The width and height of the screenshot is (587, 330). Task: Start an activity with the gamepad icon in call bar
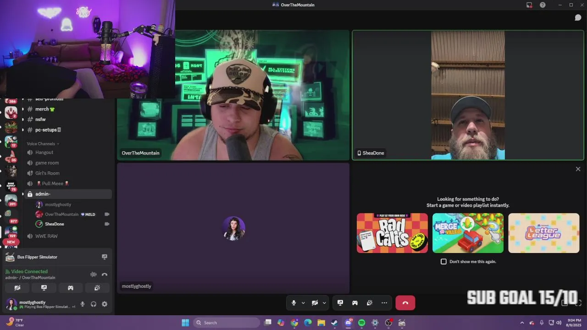(x=355, y=303)
